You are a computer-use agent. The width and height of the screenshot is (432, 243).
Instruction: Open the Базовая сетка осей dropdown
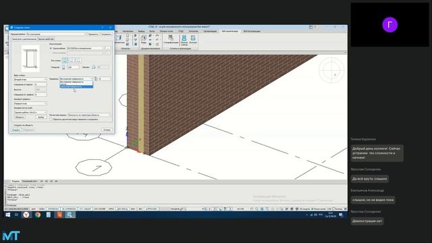click(30, 113)
